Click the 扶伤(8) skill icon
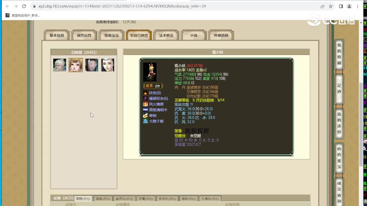Viewport: 367px width, 206px height. pos(146,93)
